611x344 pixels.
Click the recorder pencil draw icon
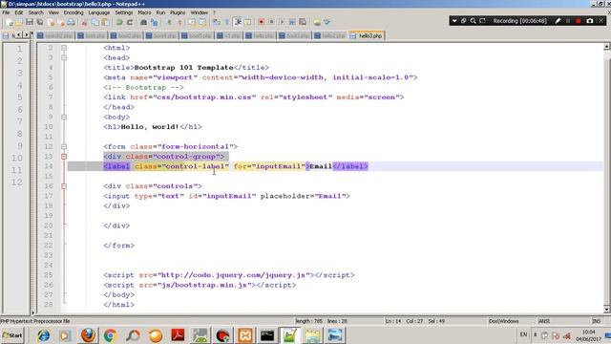[x=558, y=21]
